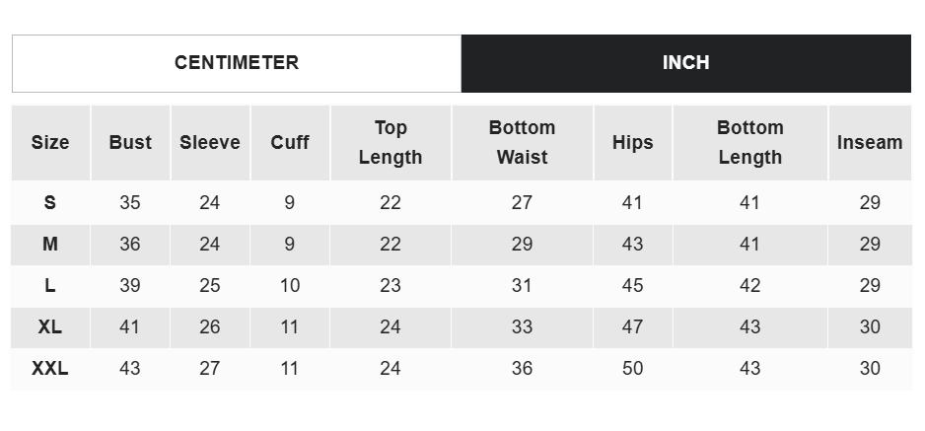This screenshot has width=925, height=431.
Task: Click the Size column header
Action: pyautogui.click(x=50, y=143)
